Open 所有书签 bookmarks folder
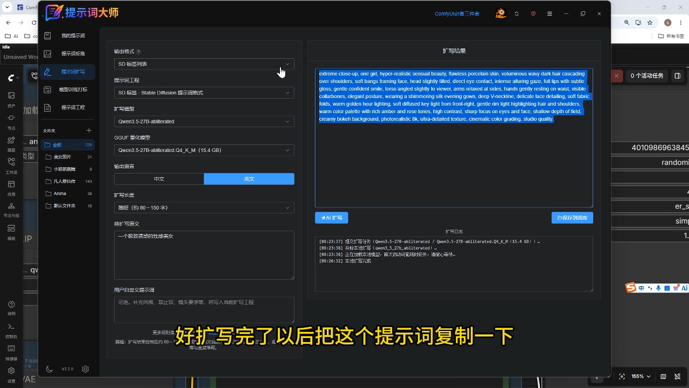Image resolution: width=689 pixels, height=388 pixels. tap(672, 36)
